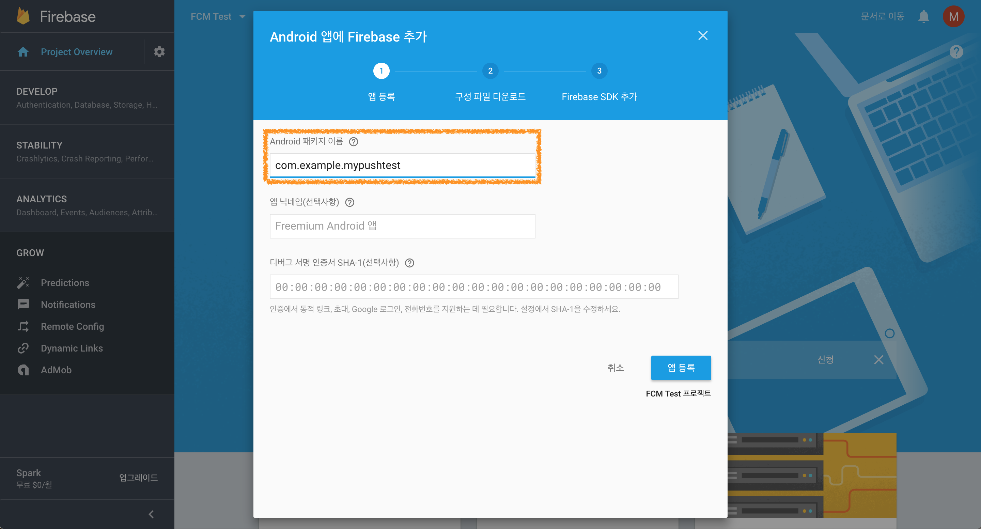The image size is (981, 529).
Task: Navigate to Notifications section
Action: coord(68,304)
